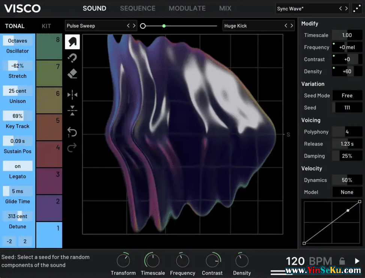365x278 pixels.
Task: Click the horizontal mirror flip icon
Action: [x=72, y=95]
